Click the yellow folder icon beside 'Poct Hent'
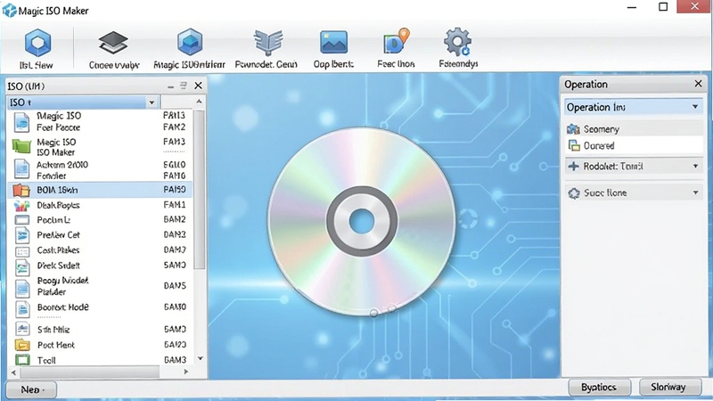713x401 pixels. (21, 345)
